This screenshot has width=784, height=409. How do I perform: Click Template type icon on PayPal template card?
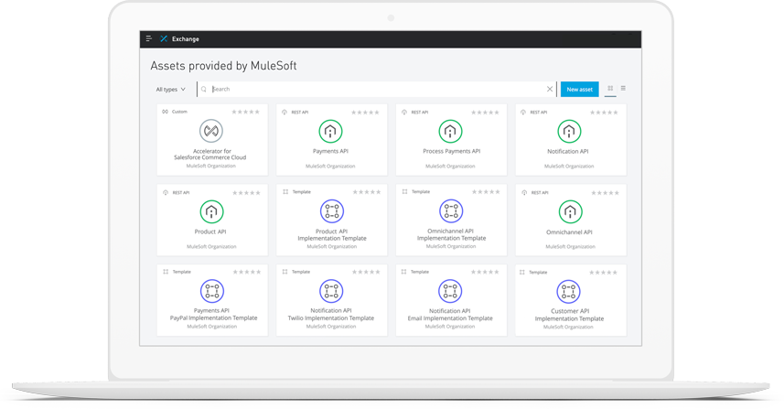[x=166, y=272]
